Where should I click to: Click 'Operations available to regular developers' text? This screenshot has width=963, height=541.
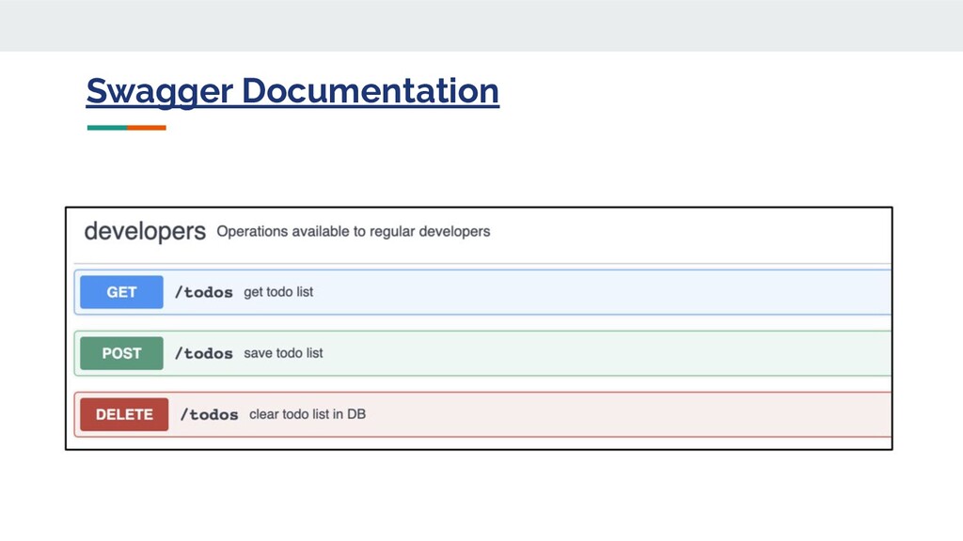click(x=354, y=232)
